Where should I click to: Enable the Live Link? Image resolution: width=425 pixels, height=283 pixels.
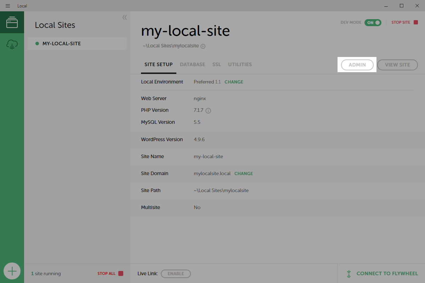pyautogui.click(x=176, y=273)
